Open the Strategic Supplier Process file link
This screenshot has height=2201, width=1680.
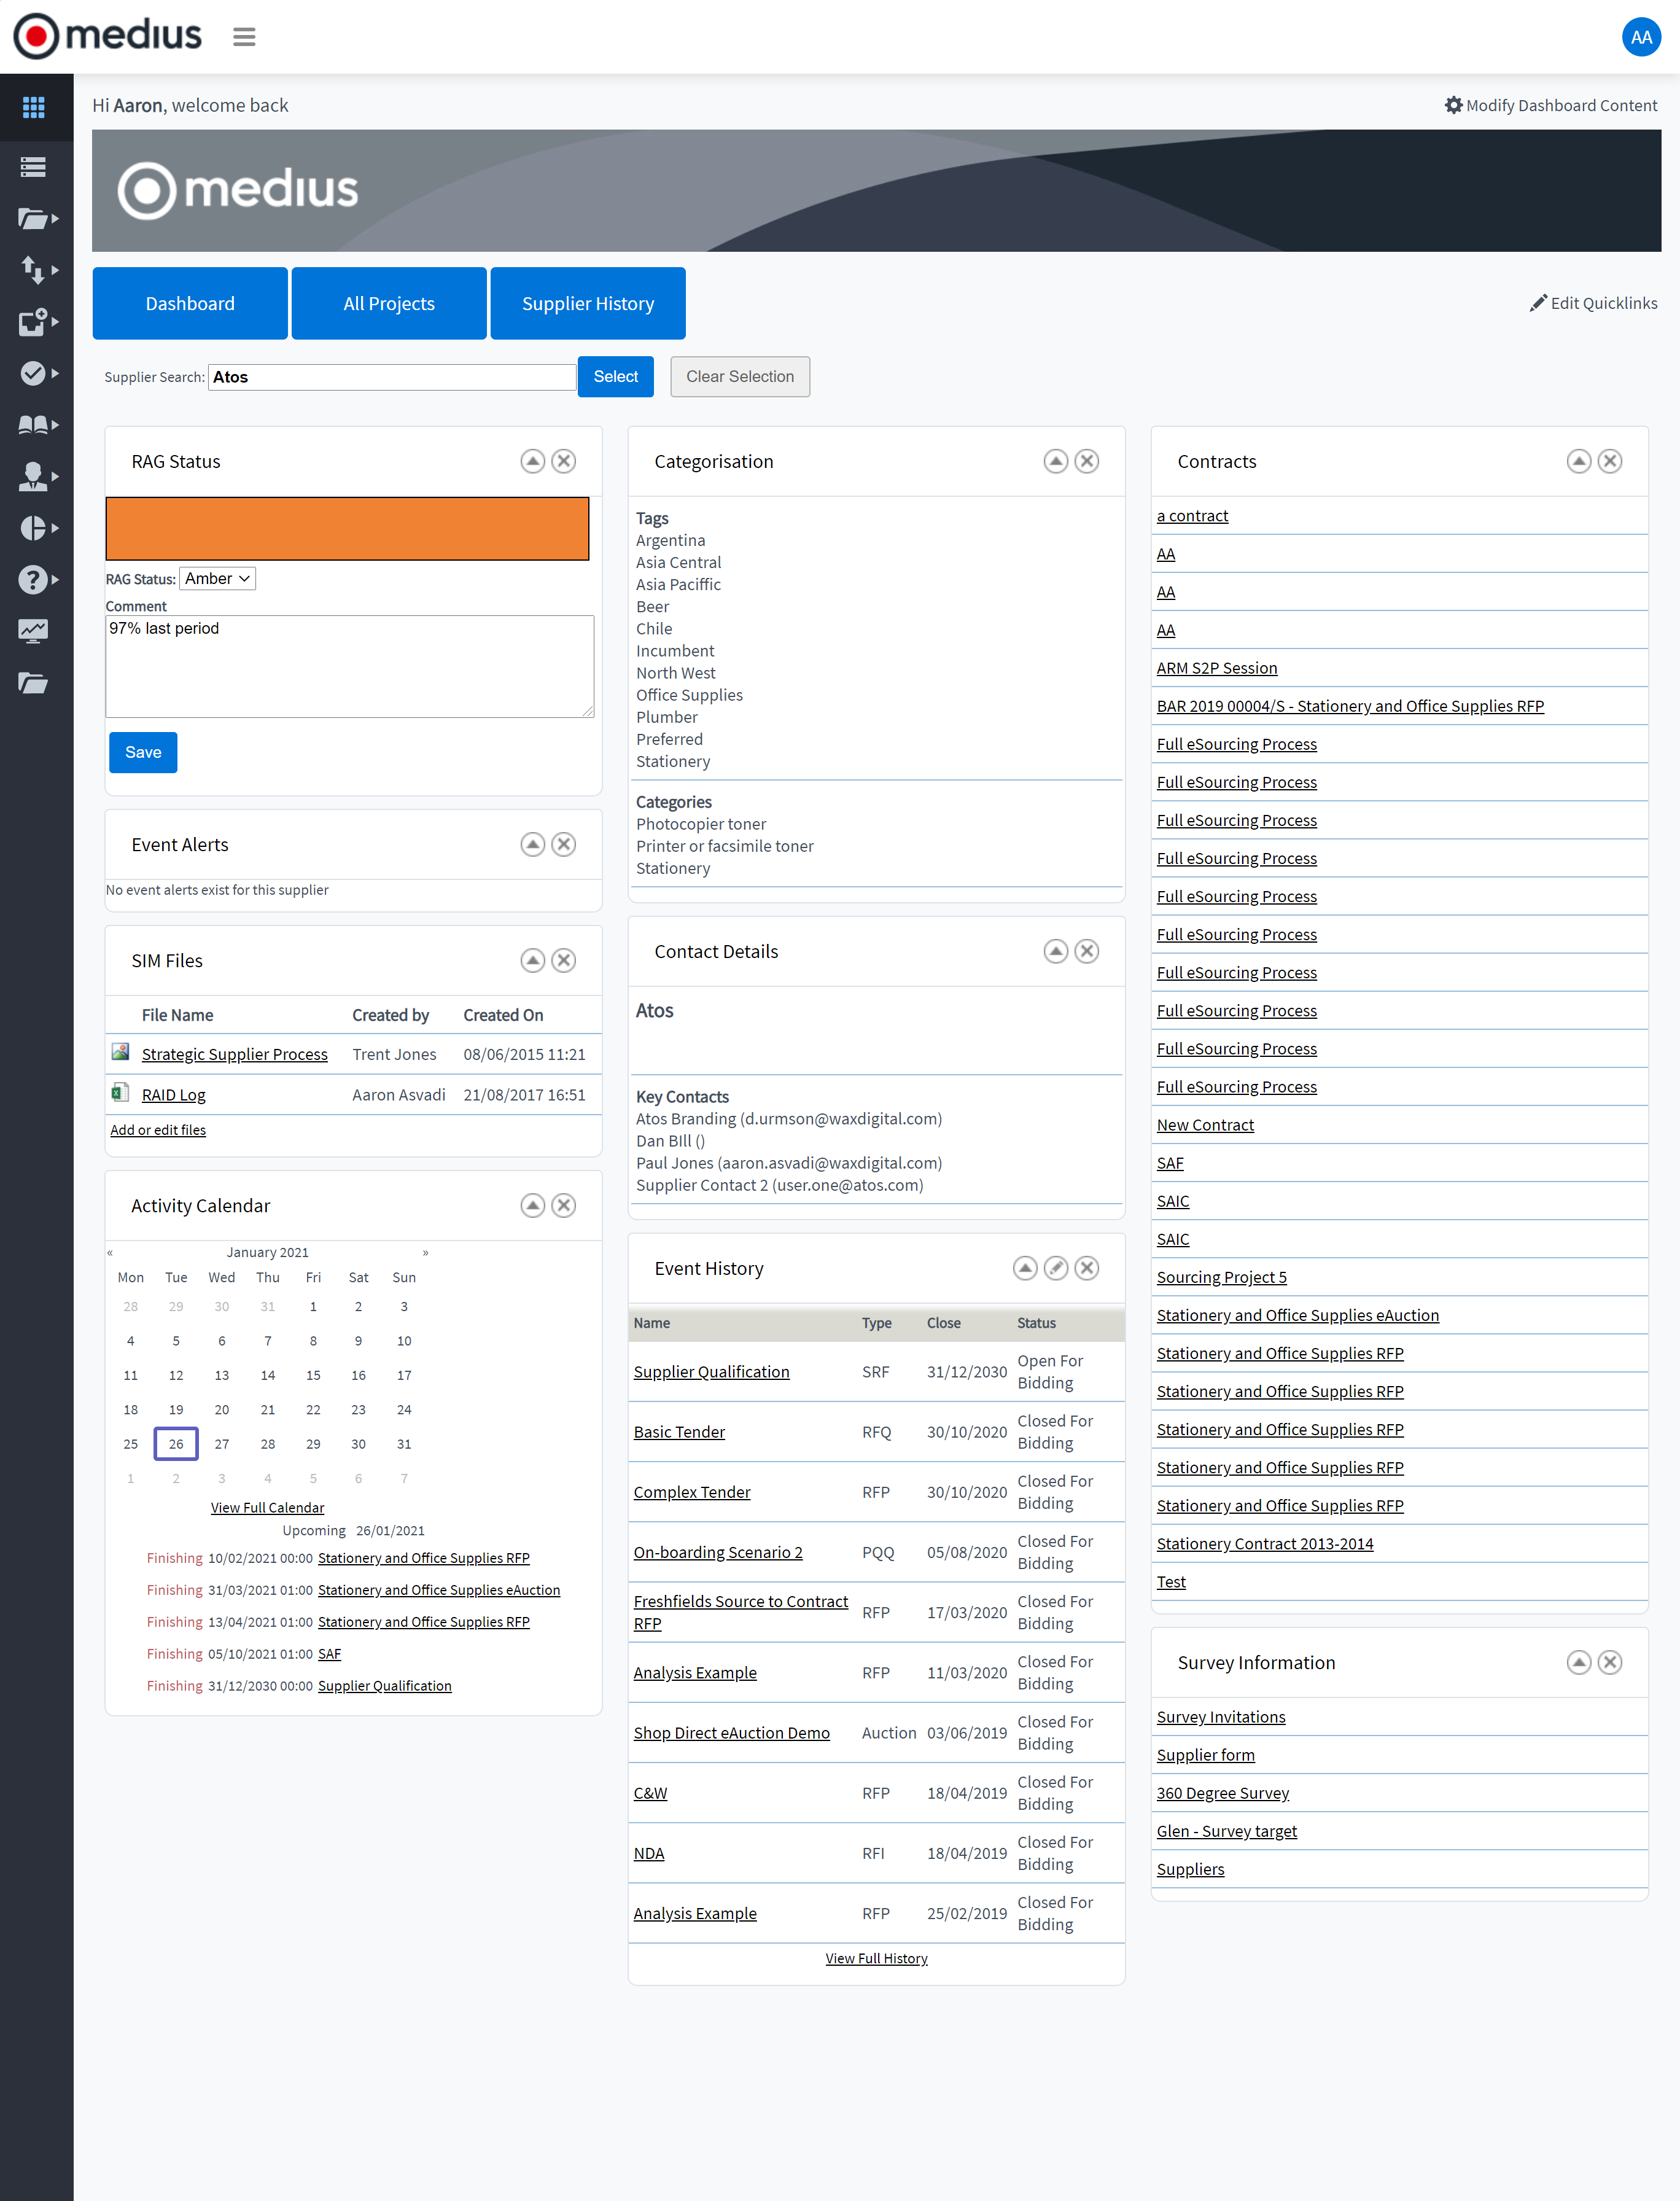tap(234, 1054)
